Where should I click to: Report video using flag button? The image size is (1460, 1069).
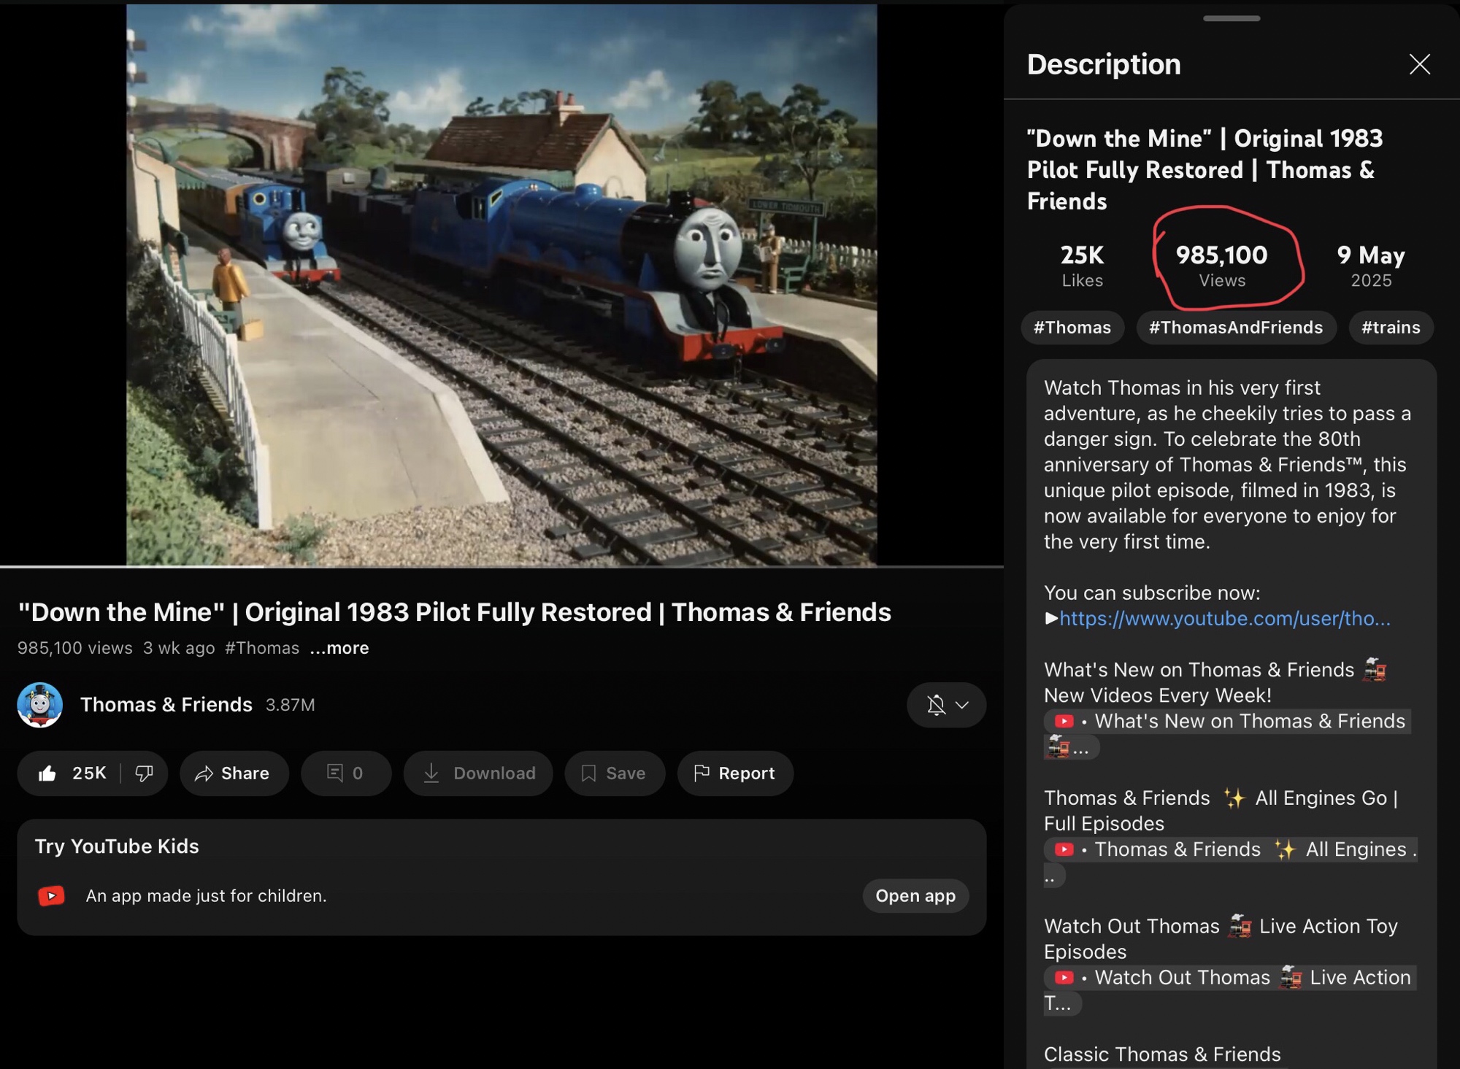(x=734, y=773)
